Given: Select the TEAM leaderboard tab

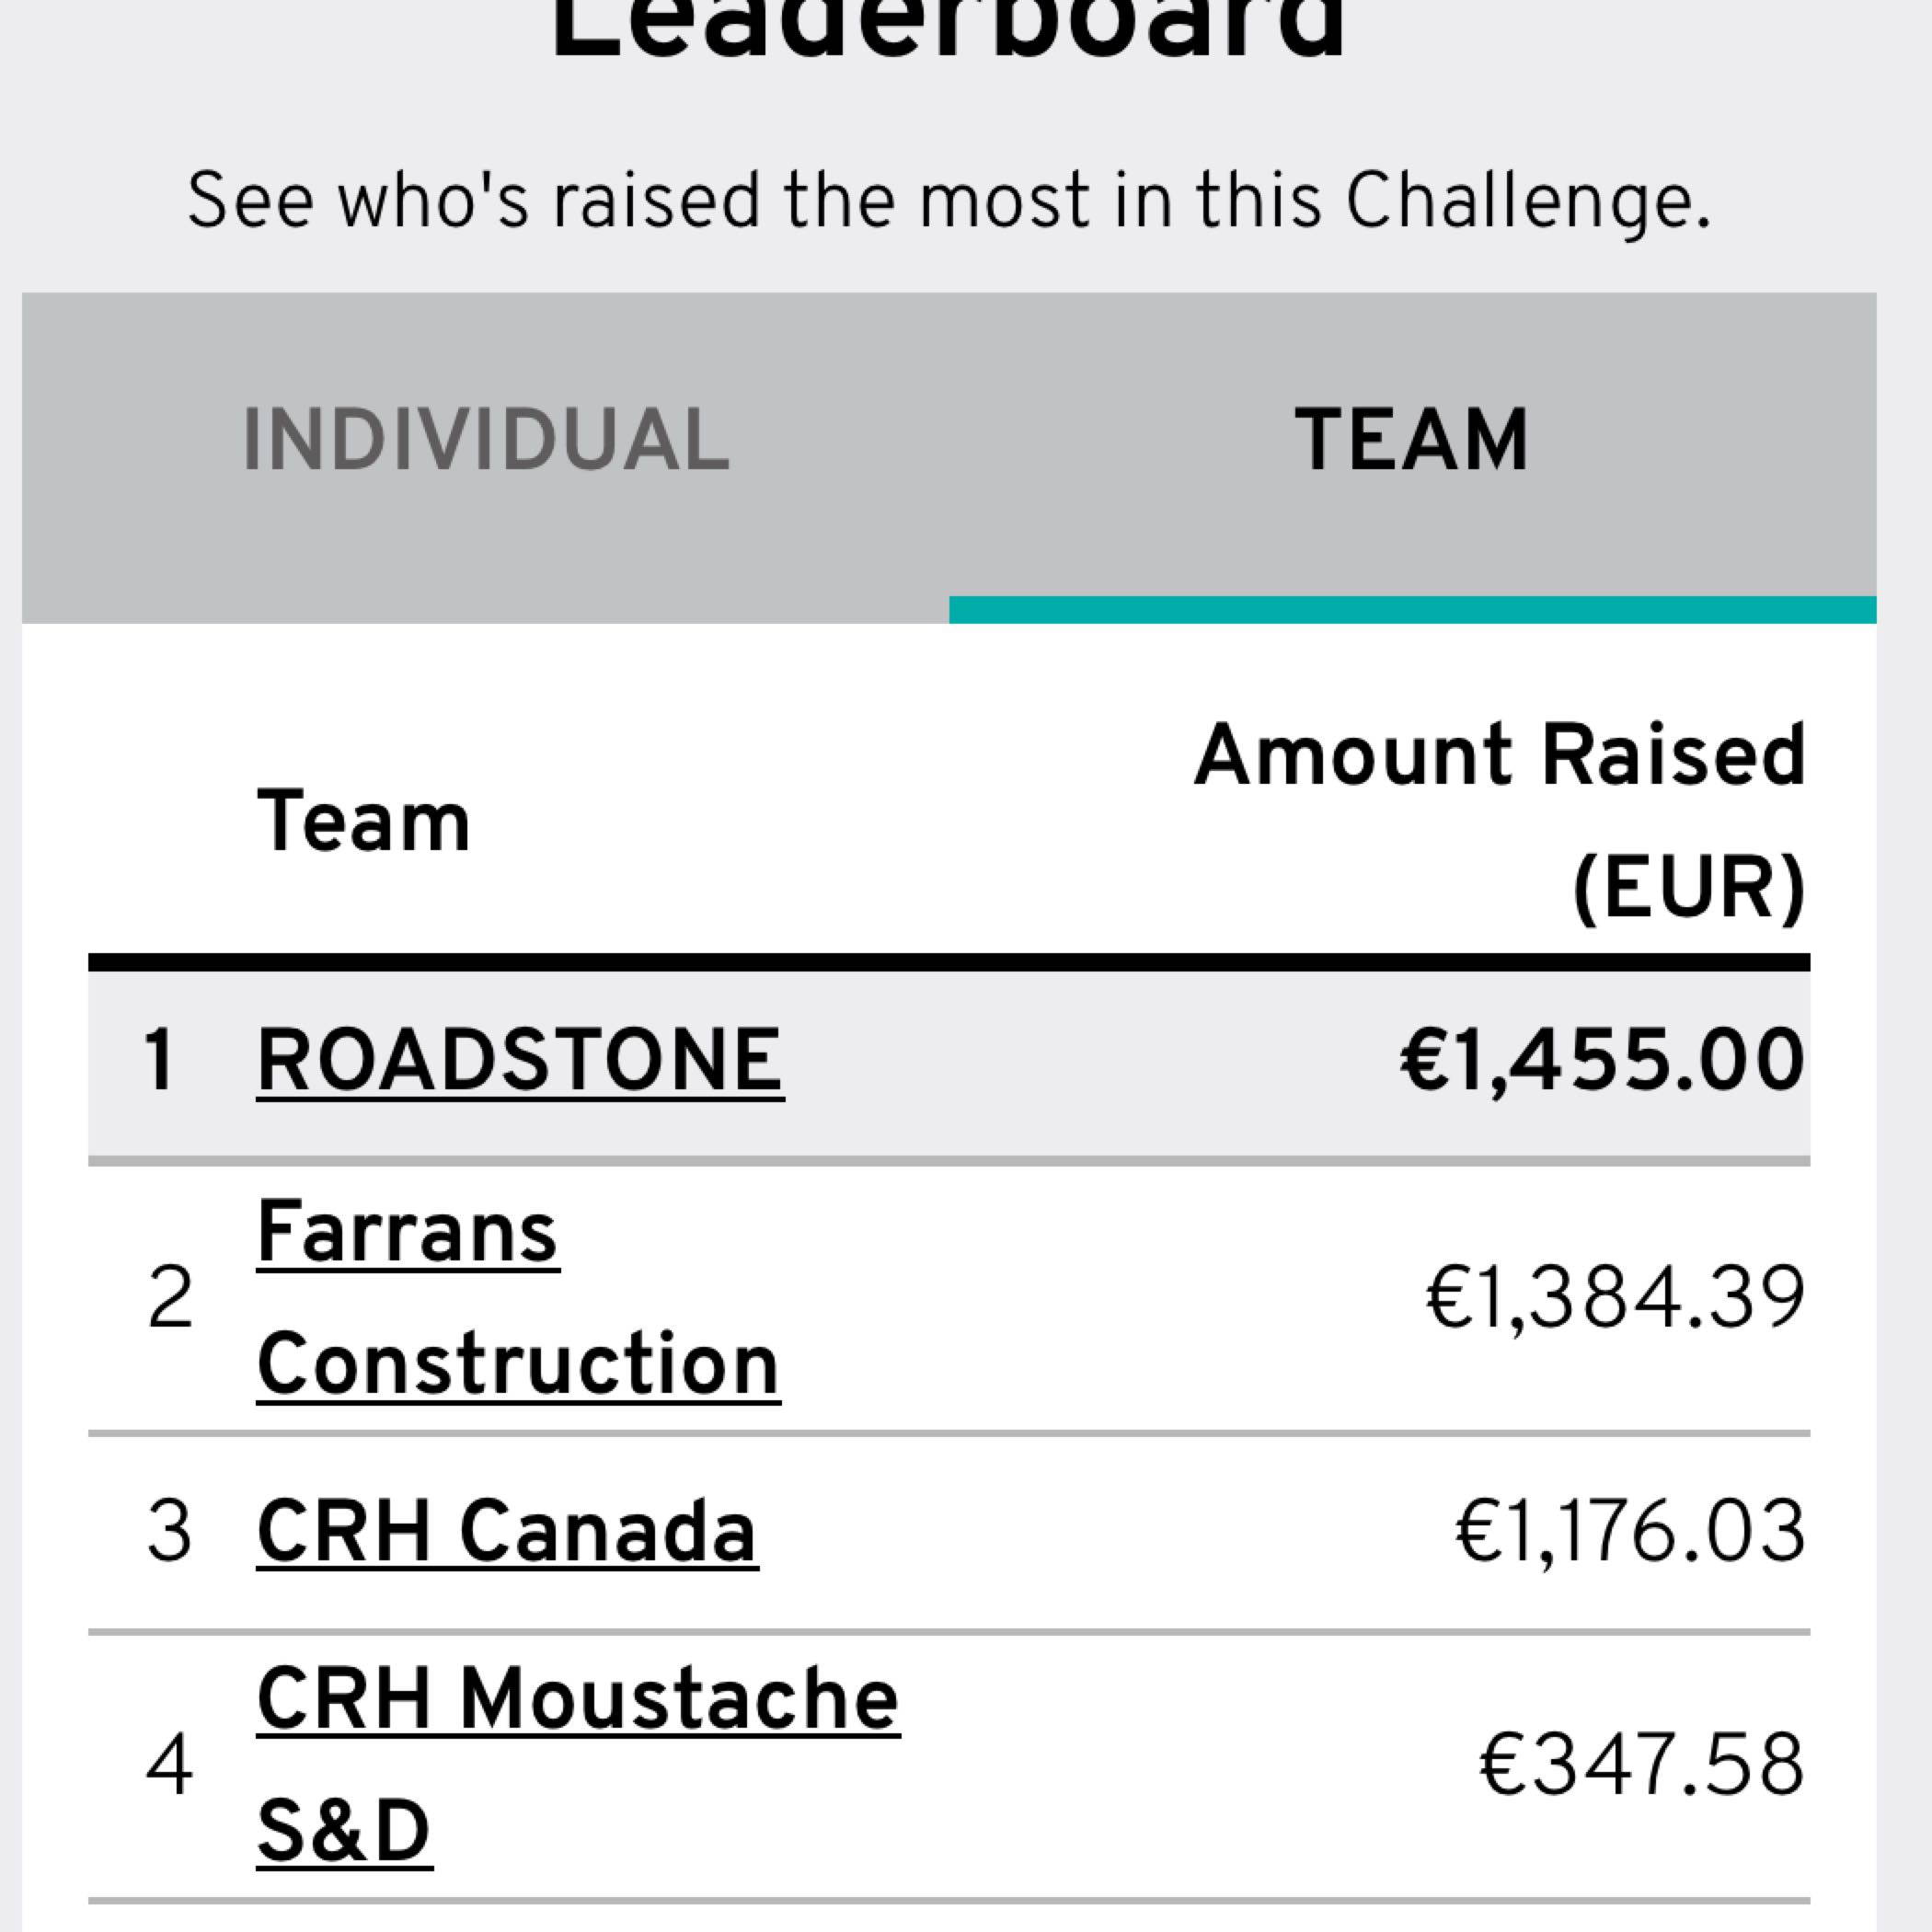Looking at the screenshot, I should tap(1411, 440).
